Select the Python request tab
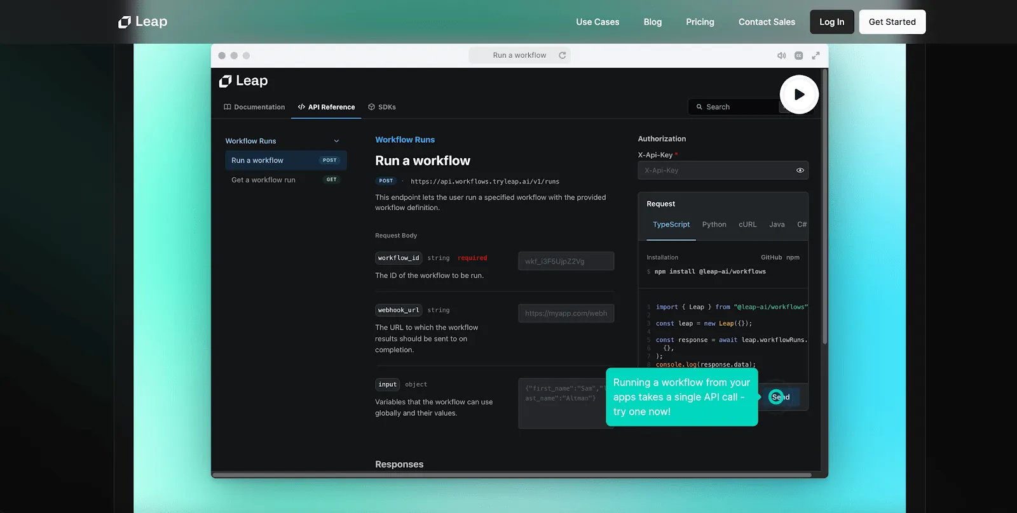 pos(714,225)
